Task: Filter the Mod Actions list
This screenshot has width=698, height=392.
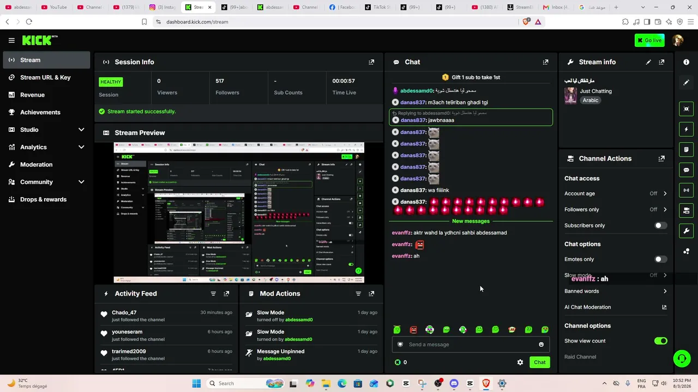Action: click(358, 293)
